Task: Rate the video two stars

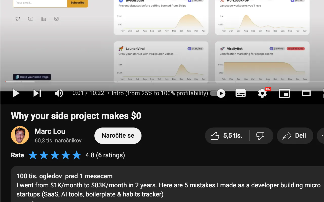Action: click(44, 155)
